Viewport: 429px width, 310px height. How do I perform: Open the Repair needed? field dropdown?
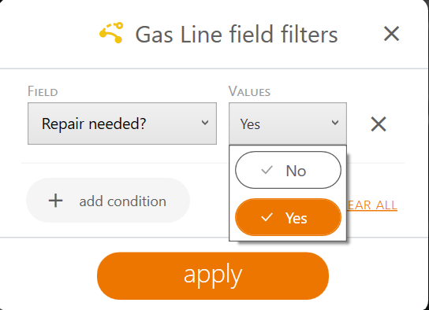[x=122, y=124]
